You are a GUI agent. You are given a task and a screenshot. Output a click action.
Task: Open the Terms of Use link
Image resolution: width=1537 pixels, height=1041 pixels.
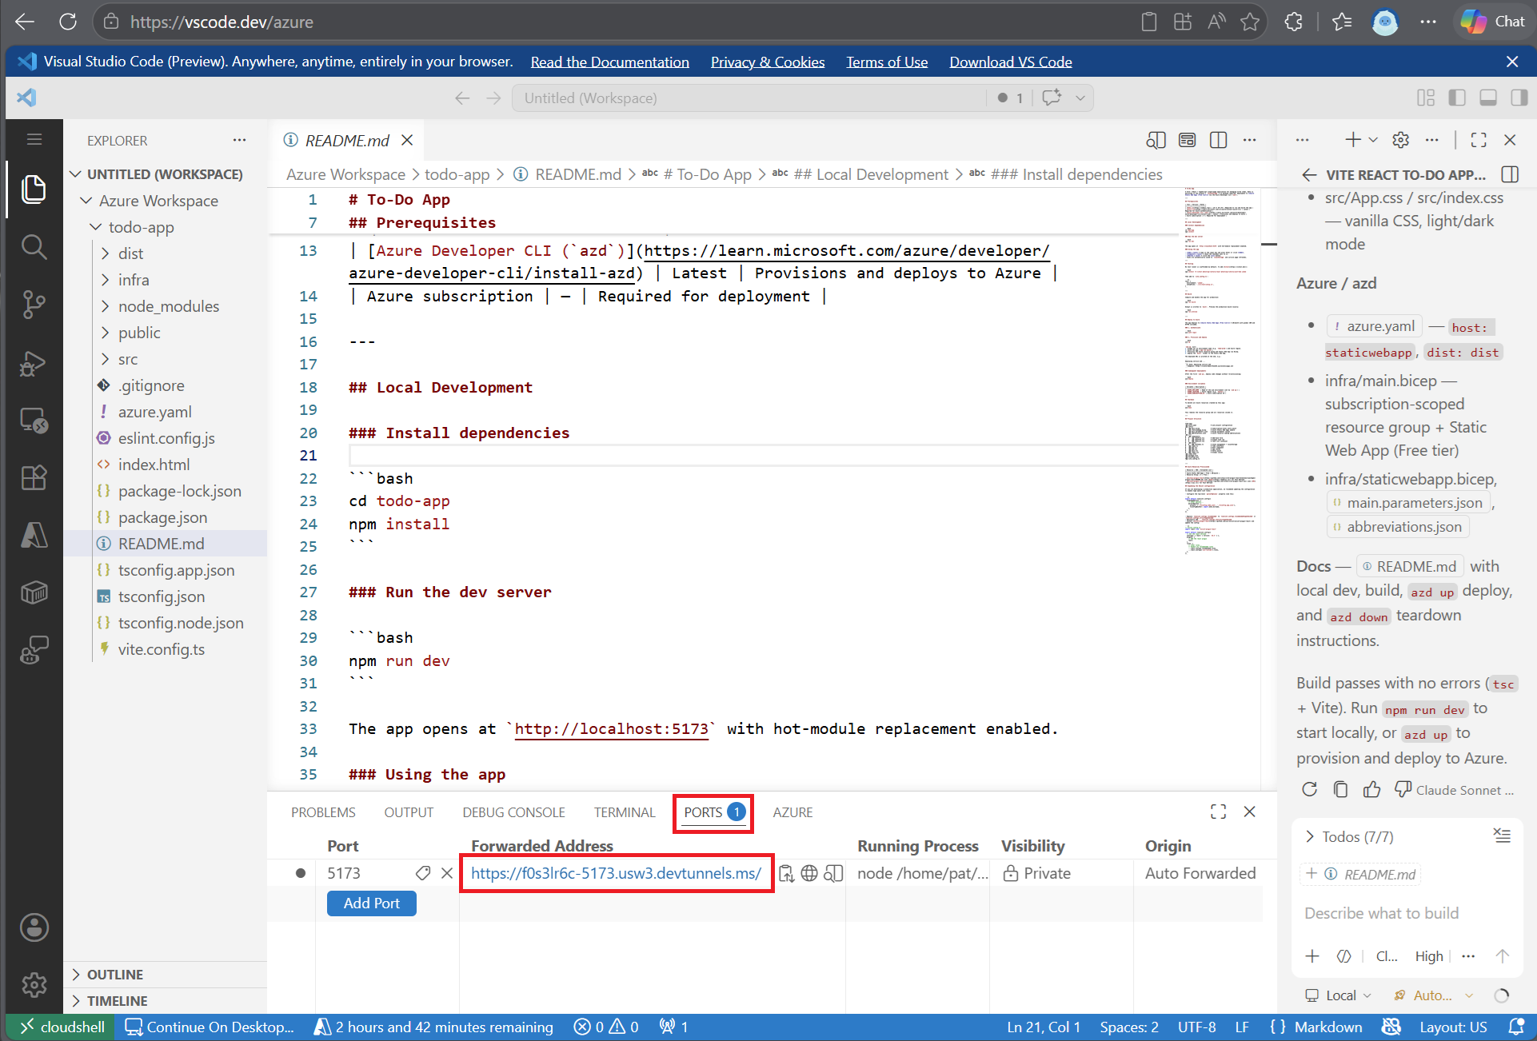point(887,62)
